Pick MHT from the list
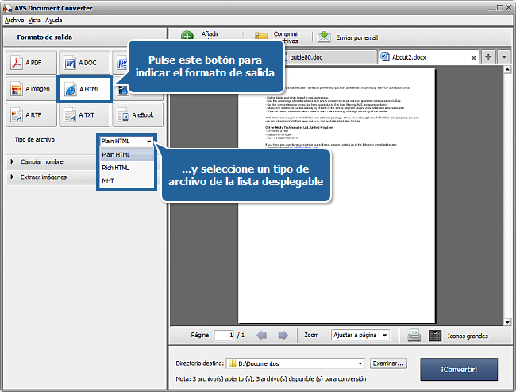Viewport: 516px width, 392px height. click(x=127, y=180)
